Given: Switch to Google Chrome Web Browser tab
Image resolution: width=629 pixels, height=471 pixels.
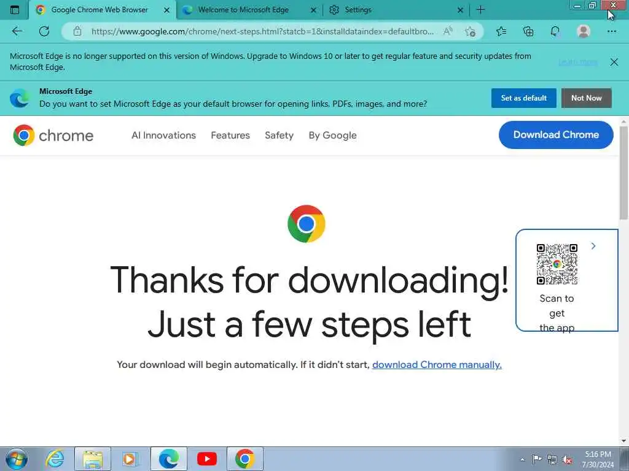Looking at the screenshot, I should click(x=103, y=10).
